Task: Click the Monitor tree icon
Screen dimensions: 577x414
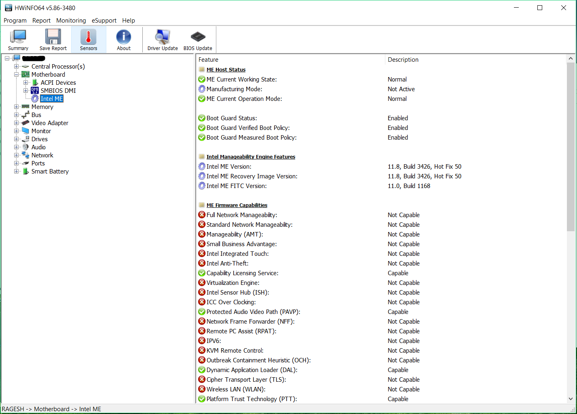Action: (25, 131)
